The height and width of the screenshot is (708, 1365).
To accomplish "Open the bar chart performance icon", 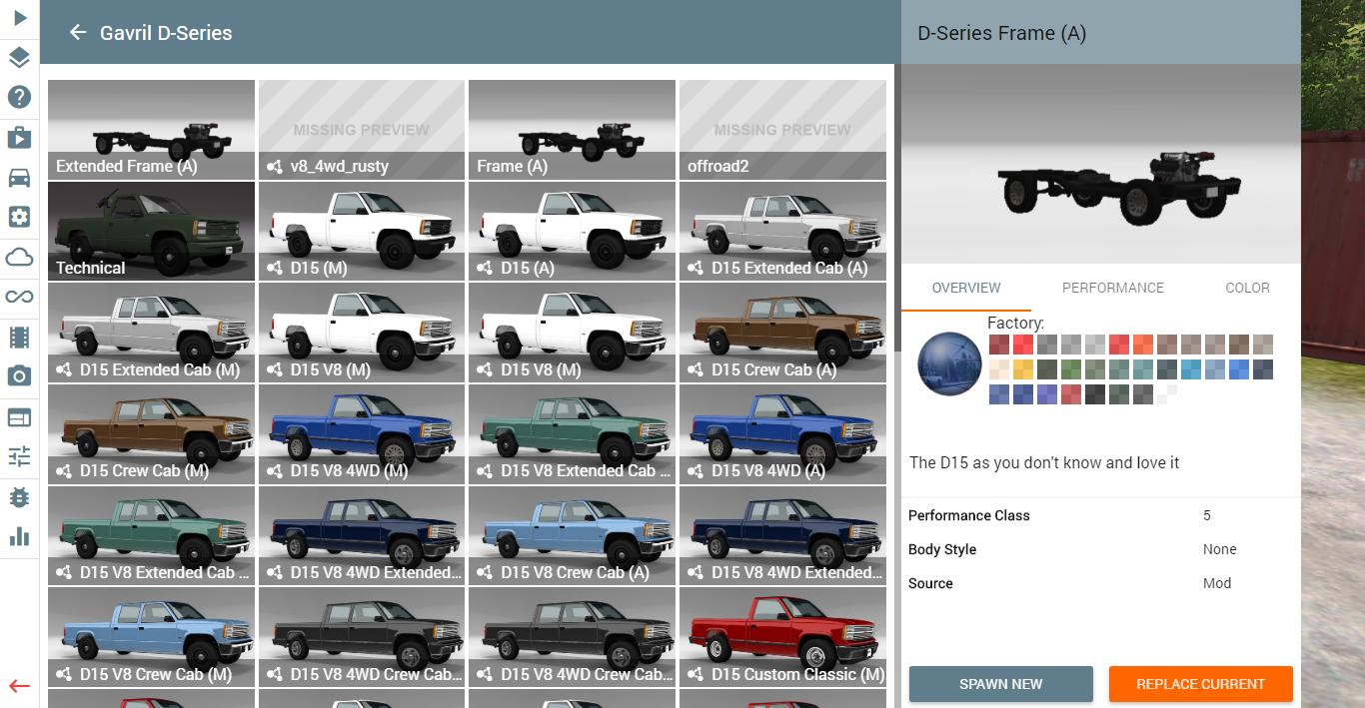I will click(x=19, y=536).
